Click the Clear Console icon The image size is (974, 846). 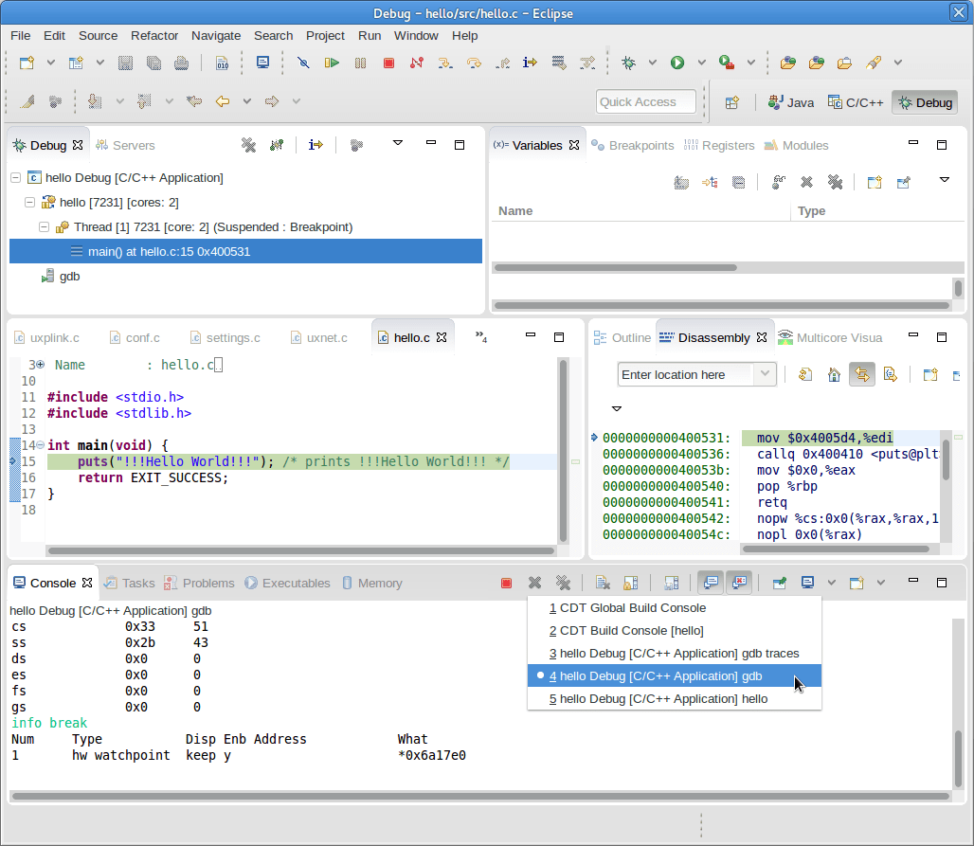click(603, 582)
